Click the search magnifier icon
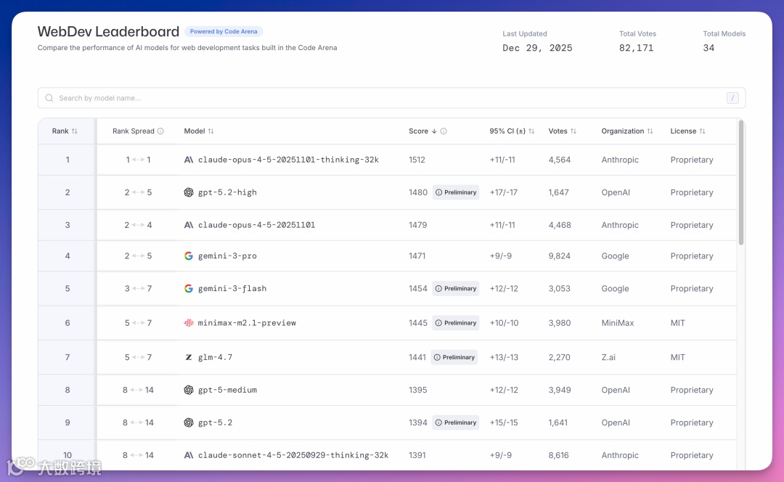 pyautogui.click(x=49, y=98)
